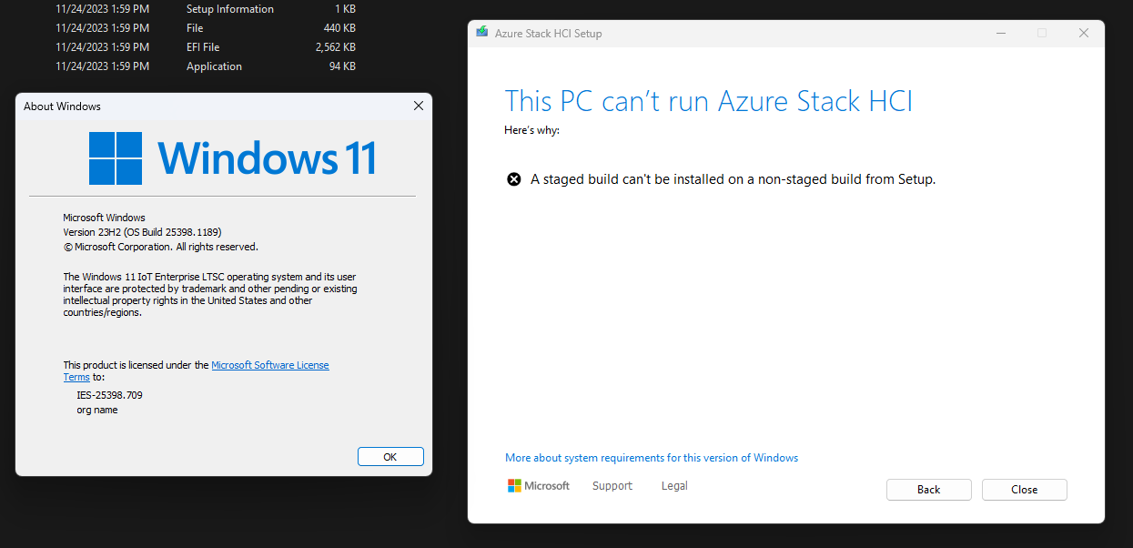Click the error X icon beside staged build message
The image size is (1133, 548).
pos(514,179)
